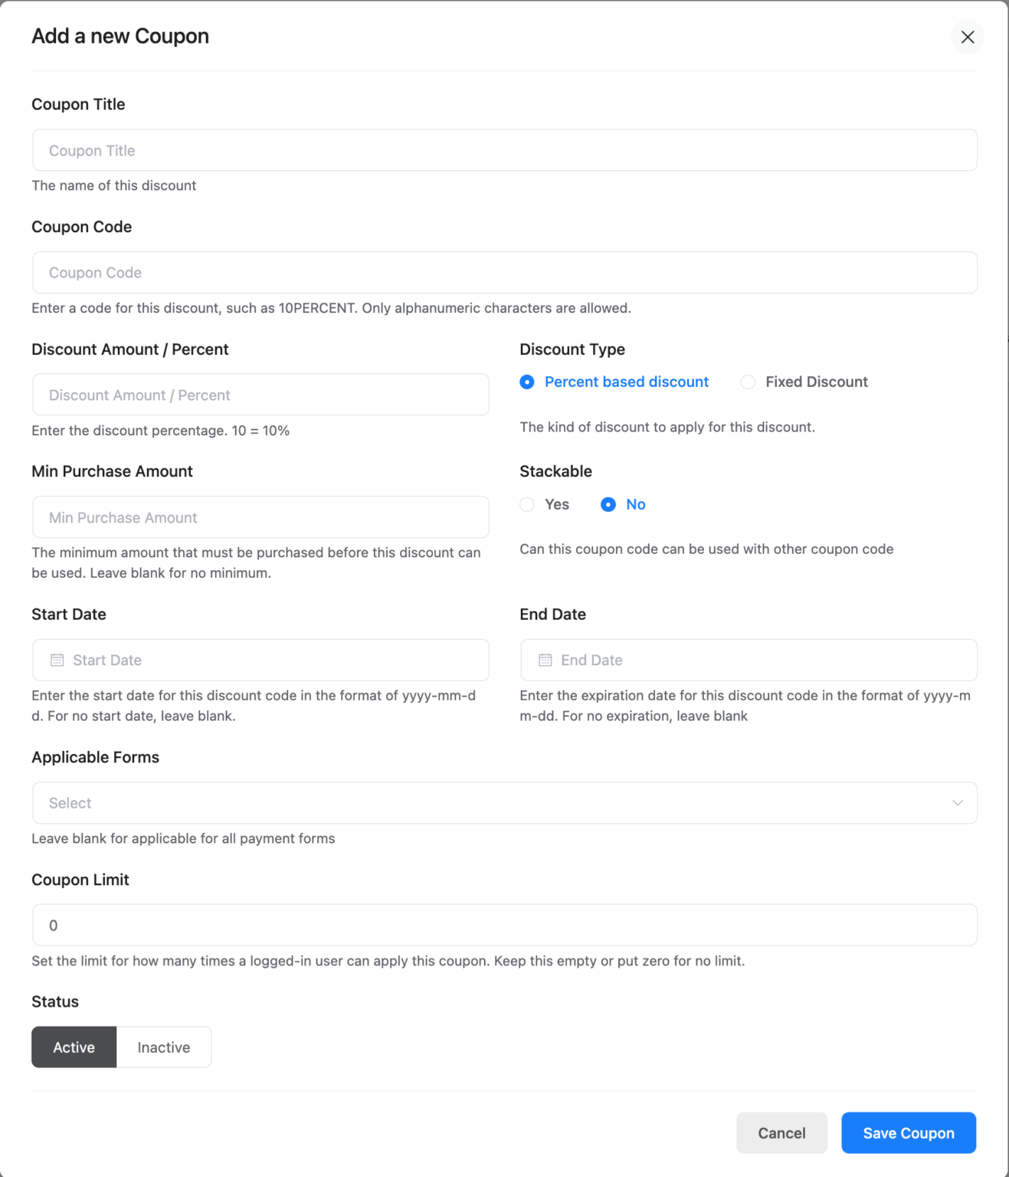Enable Stackable by choosing Yes
This screenshot has width=1009, height=1177.
(527, 504)
